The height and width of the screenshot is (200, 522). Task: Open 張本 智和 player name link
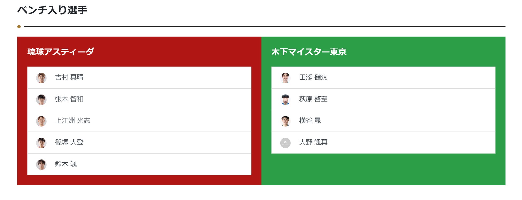click(x=69, y=99)
